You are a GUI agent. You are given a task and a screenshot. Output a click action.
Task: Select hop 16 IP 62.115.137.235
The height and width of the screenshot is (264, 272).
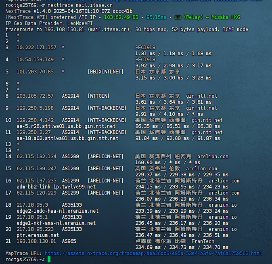(x=36, y=181)
